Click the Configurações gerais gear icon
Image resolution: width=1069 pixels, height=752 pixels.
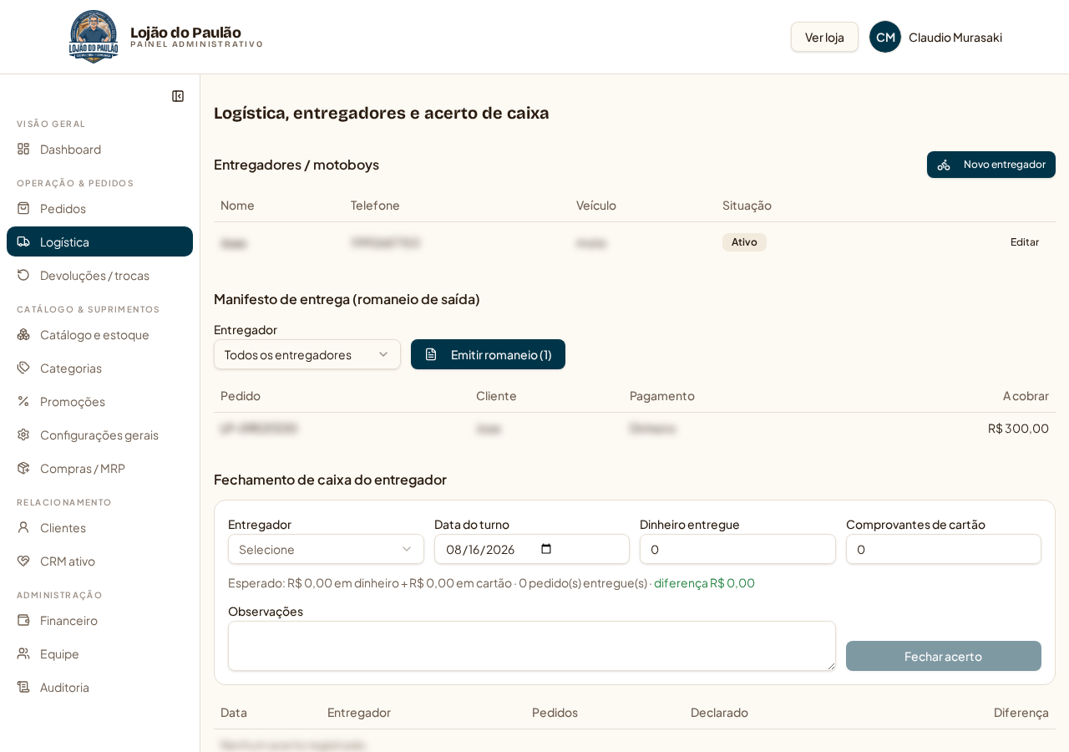(x=23, y=434)
